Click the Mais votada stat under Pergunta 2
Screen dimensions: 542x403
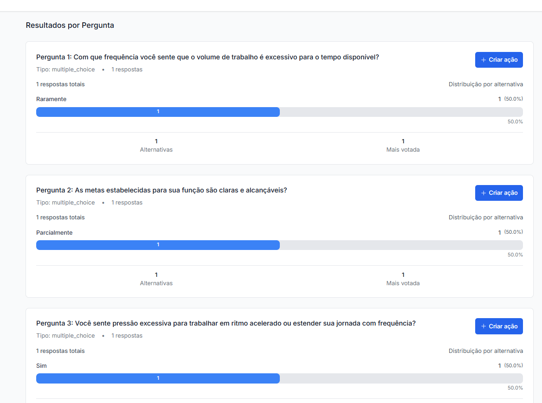[x=403, y=283]
